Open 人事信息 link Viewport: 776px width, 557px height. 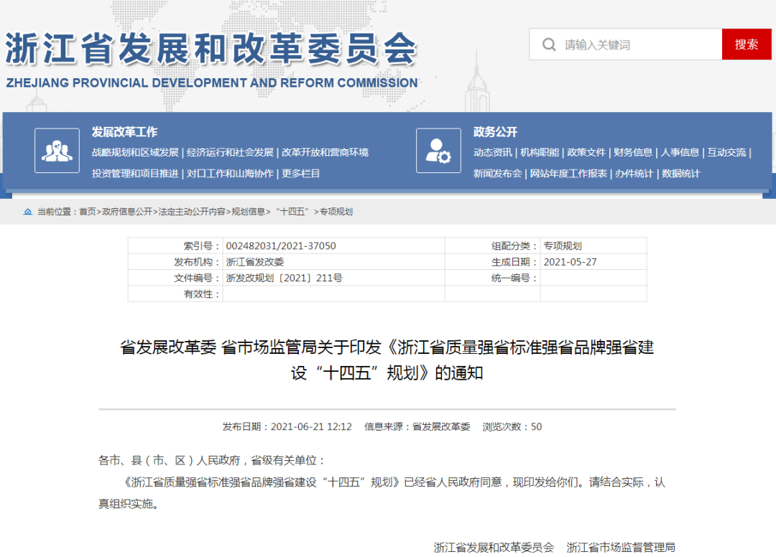coord(680,152)
